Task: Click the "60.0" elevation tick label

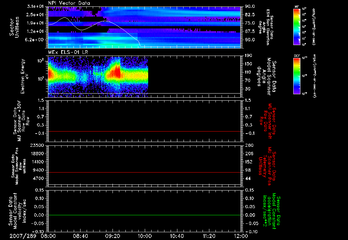Action: [250, 40]
